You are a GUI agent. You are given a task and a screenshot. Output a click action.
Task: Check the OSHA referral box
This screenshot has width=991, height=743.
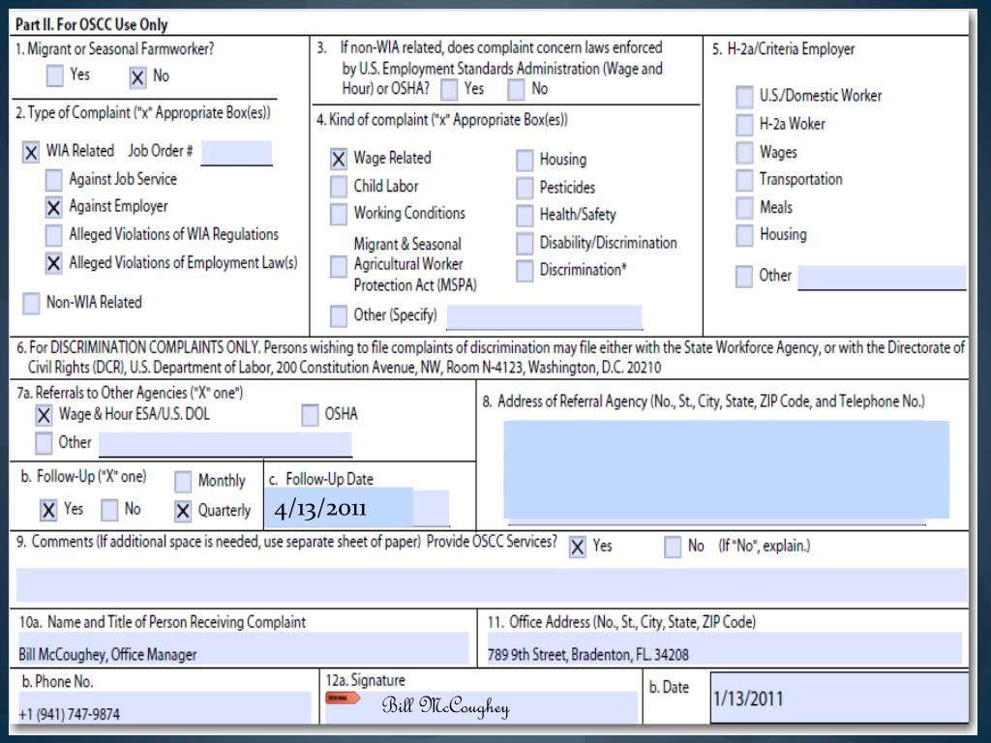310,416
